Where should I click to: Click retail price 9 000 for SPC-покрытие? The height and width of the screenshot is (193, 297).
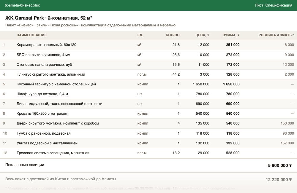tap(289, 55)
